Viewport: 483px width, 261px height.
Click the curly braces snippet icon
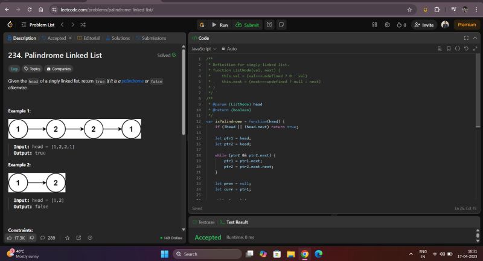pyautogui.click(x=458, y=49)
